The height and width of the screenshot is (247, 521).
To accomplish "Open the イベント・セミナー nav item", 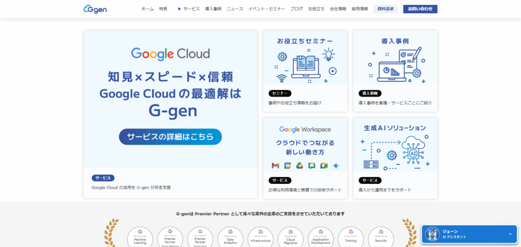I will coord(267,9).
